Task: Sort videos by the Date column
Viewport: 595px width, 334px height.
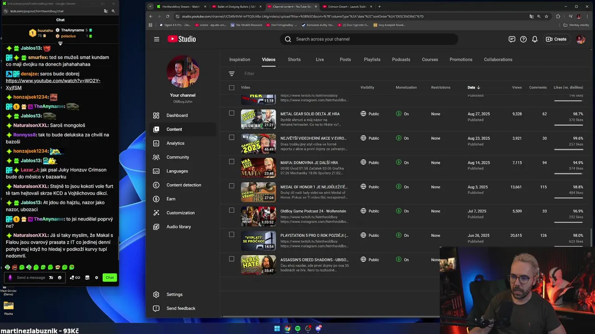Action: click(x=474, y=87)
